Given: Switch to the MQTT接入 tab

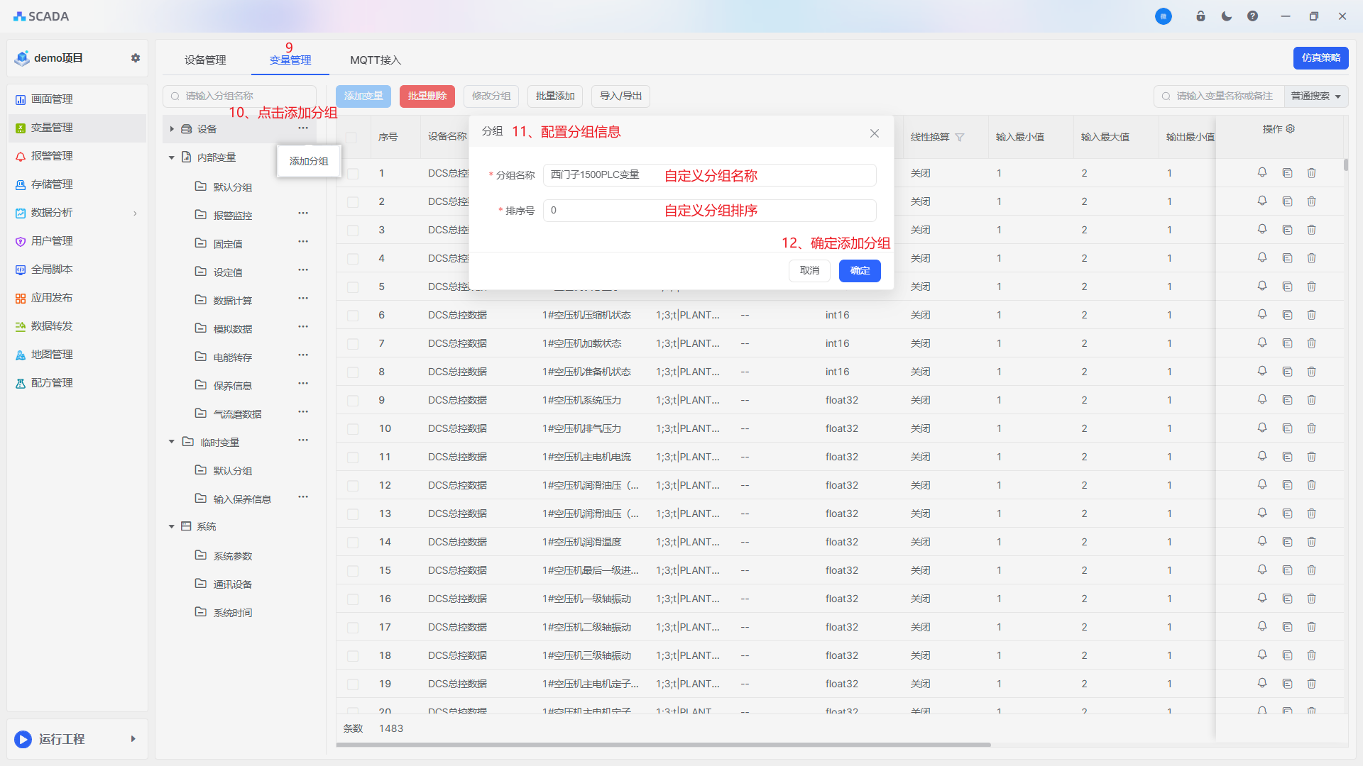Looking at the screenshot, I should pos(375,60).
